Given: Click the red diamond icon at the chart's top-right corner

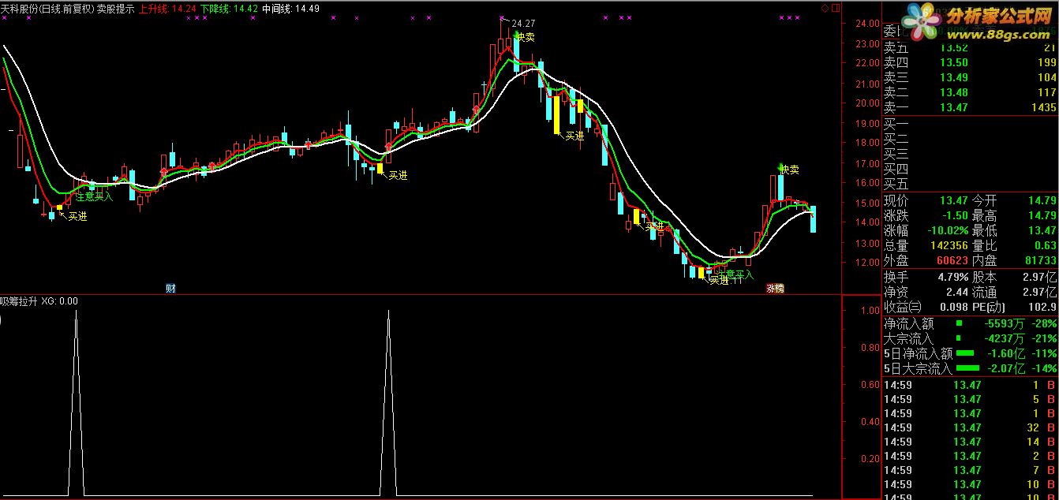Looking at the screenshot, I should click(x=825, y=8).
